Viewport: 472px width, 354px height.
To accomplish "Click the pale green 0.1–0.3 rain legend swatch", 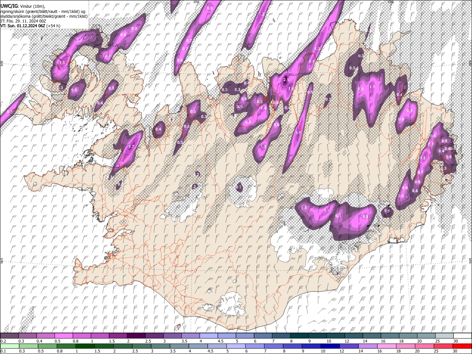I will click(x=9, y=346).
